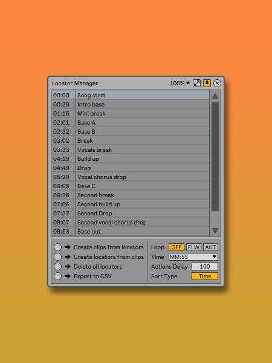Click the Actions Delay value field
This screenshot has height=363, width=272.
click(x=205, y=266)
